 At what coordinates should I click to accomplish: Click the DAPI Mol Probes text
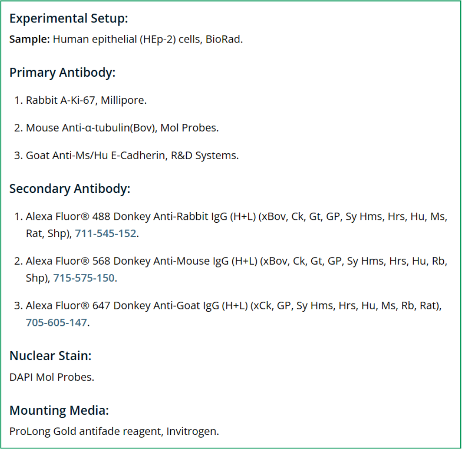coord(52,377)
